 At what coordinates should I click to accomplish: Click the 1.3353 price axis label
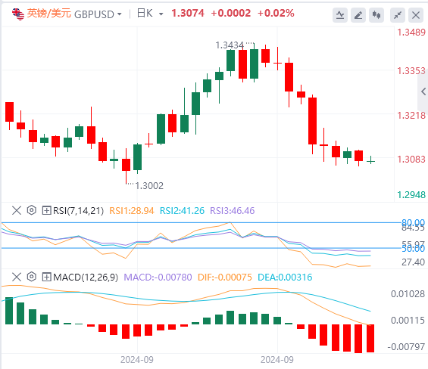pyautogui.click(x=411, y=71)
